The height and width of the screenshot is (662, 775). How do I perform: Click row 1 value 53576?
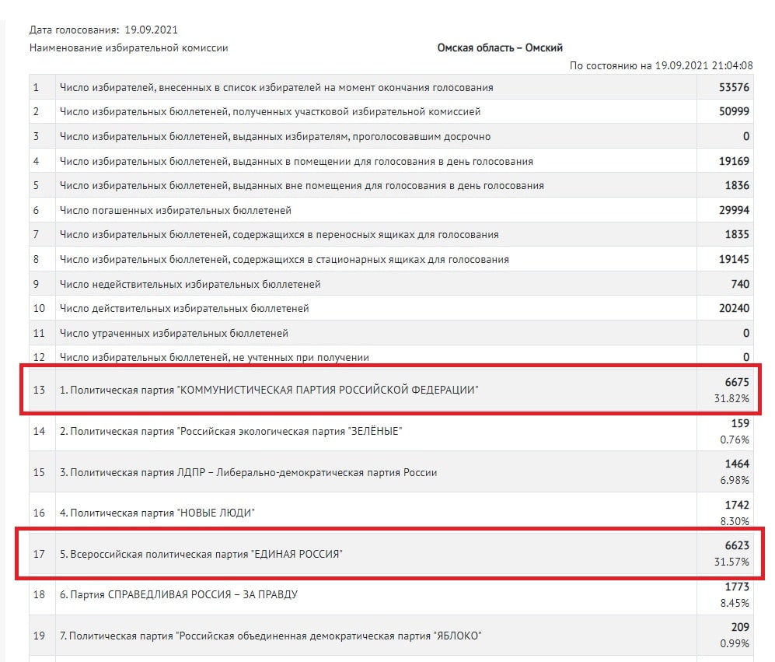click(x=734, y=87)
